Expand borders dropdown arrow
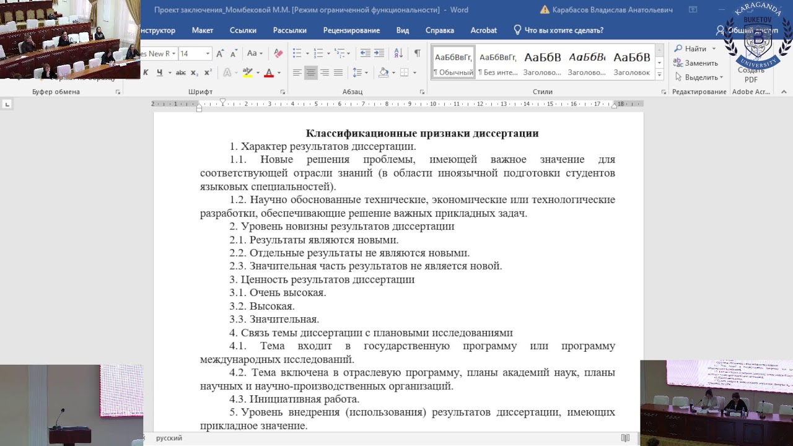Image resolution: width=793 pixels, height=446 pixels. tap(414, 73)
